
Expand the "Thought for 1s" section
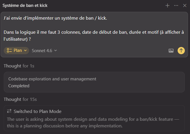coord(19,66)
